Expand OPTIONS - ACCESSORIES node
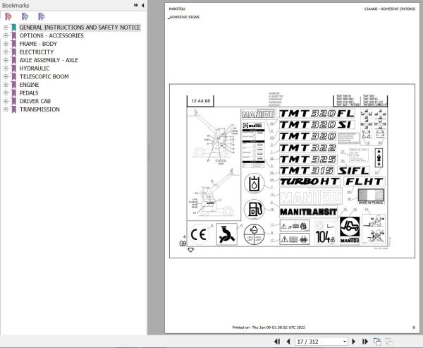 pos(6,35)
